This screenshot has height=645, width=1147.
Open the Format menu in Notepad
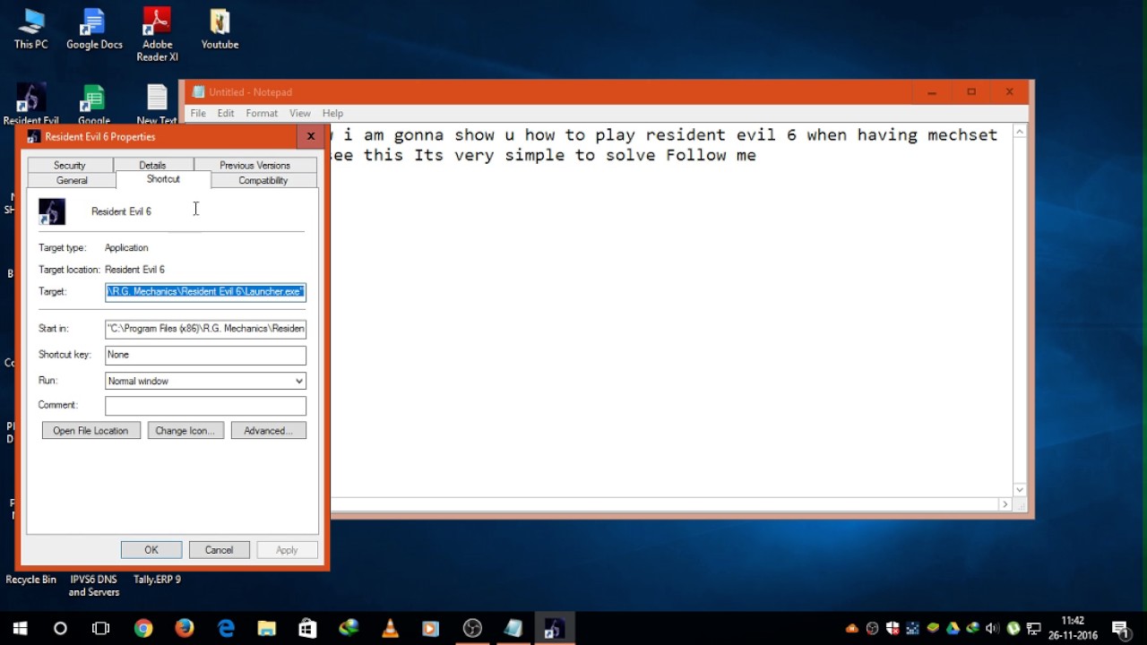[262, 113]
